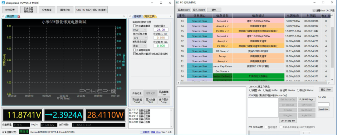The width and height of the screenshot is (337, 135).
Task: Select row 12 获取SRC CAP 扩展包 description
Action: [x=258, y=66]
